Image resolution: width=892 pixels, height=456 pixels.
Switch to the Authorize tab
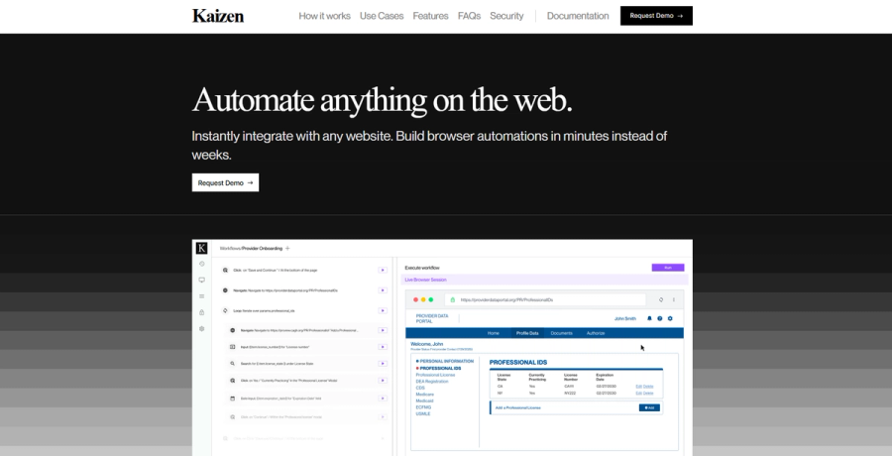point(596,333)
